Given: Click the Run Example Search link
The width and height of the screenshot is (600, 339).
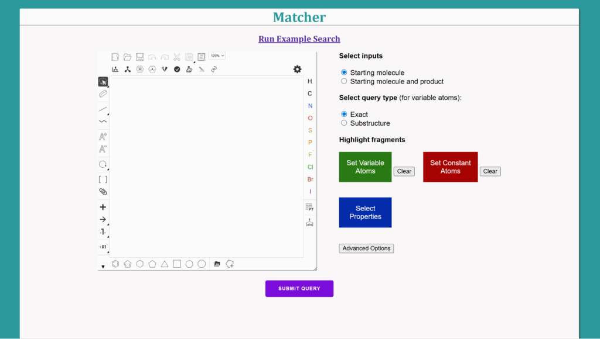Looking at the screenshot, I should (299, 39).
